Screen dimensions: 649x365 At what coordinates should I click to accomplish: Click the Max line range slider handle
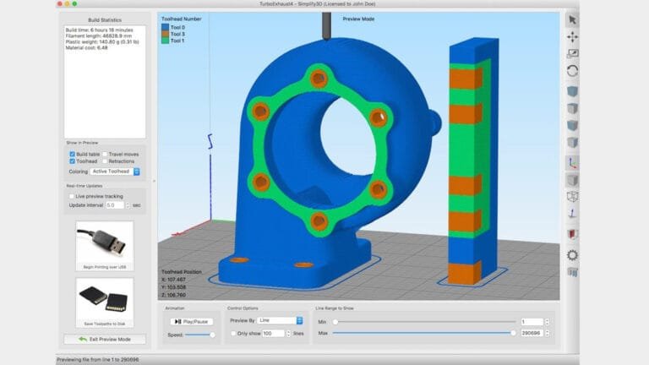point(513,333)
